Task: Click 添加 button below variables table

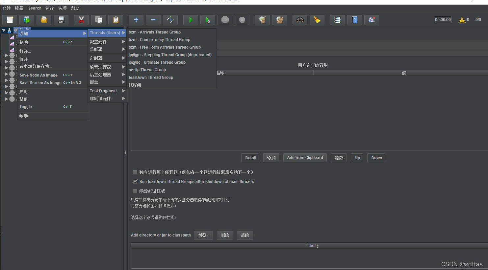Action: (x=271, y=158)
